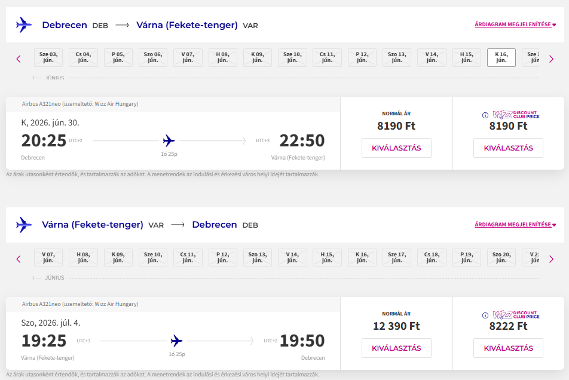Click info icon beside outbound Wizz Discount Club

click(x=485, y=115)
